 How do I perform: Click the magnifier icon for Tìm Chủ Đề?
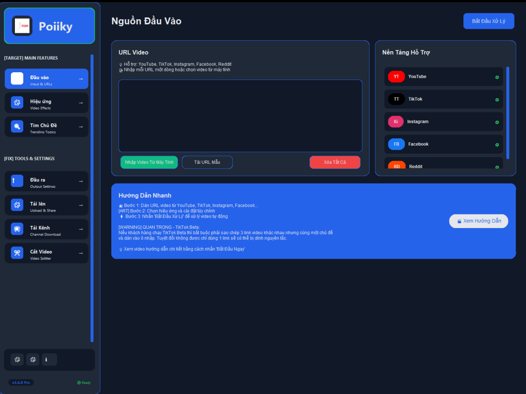(17, 127)
